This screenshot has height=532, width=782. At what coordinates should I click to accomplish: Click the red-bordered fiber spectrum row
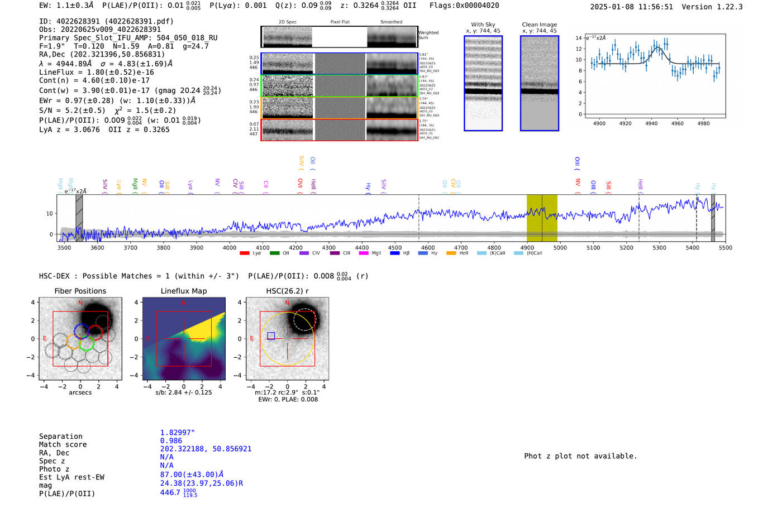click(340, 130)
